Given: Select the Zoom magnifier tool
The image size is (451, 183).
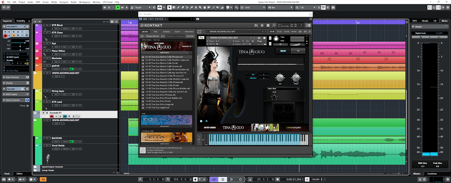Looking at the screenshot, I should [200, 8].
